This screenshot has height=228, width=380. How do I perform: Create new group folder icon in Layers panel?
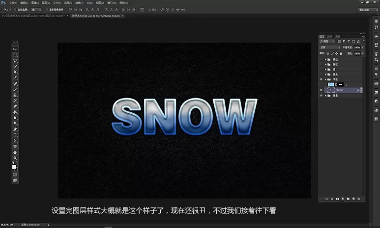(x=348, y=199)
